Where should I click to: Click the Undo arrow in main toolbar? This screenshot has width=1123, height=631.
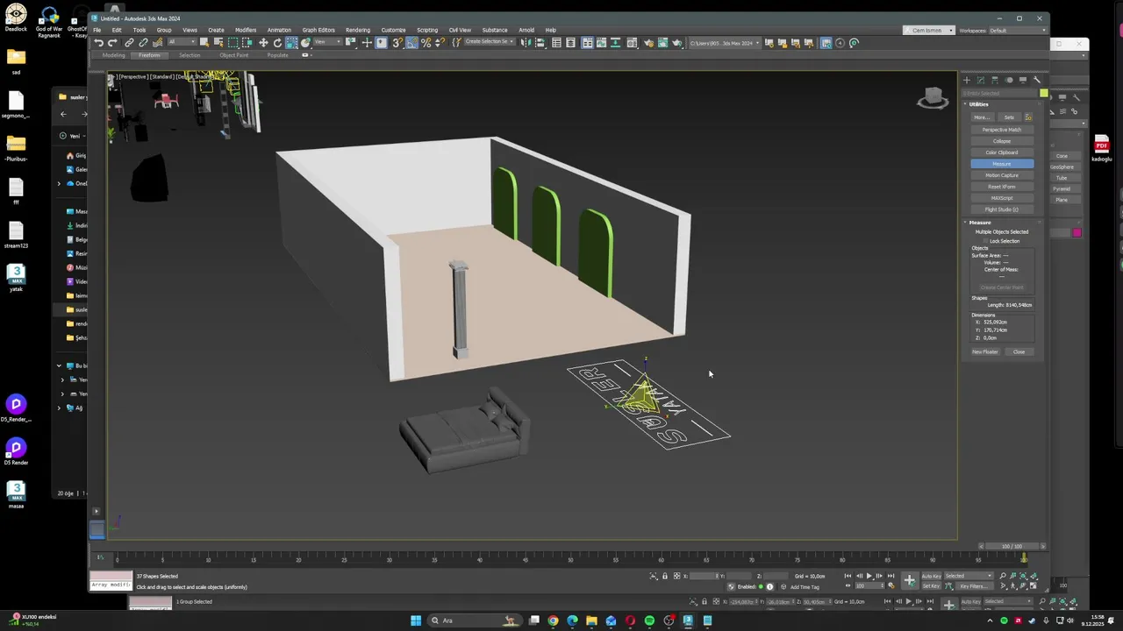click(x=98, y=43)
